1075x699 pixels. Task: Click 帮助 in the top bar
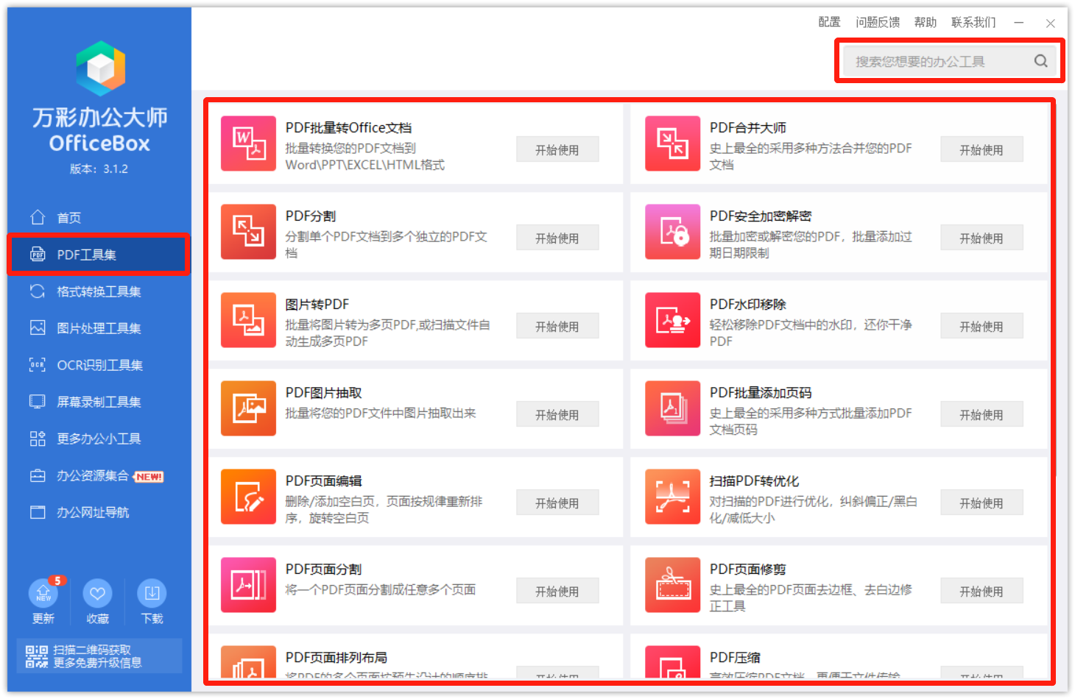926,22
